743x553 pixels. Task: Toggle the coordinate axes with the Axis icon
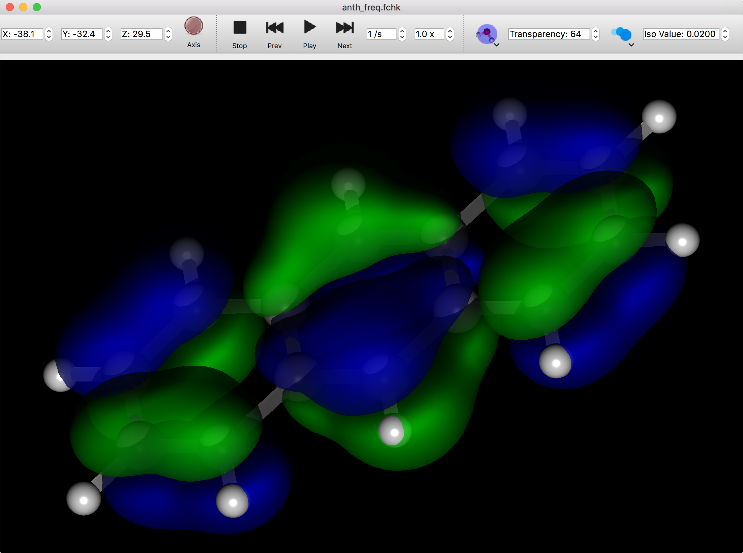pyautogui.click(x=193, y=25)
